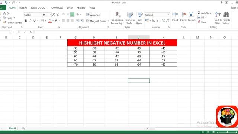Toggle Align Left in Alignment group
The width and height of the screenshot is (238, 134).
pos(64,21)
